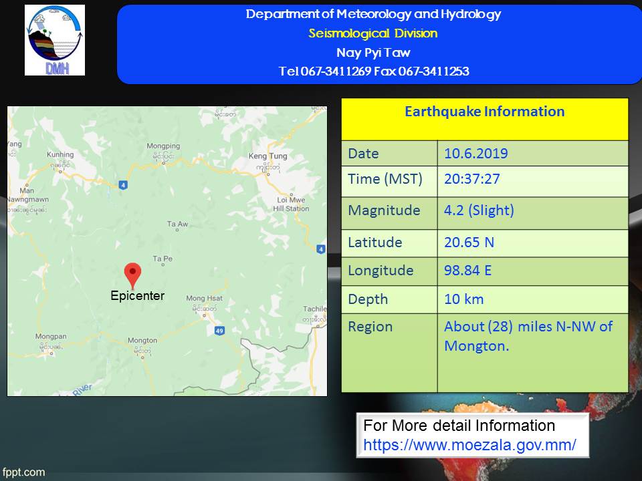This screenshot has width=642, height=481.
Task: Click the route 4 shield near Loi Mwe
Action: [x=321, y=249]
